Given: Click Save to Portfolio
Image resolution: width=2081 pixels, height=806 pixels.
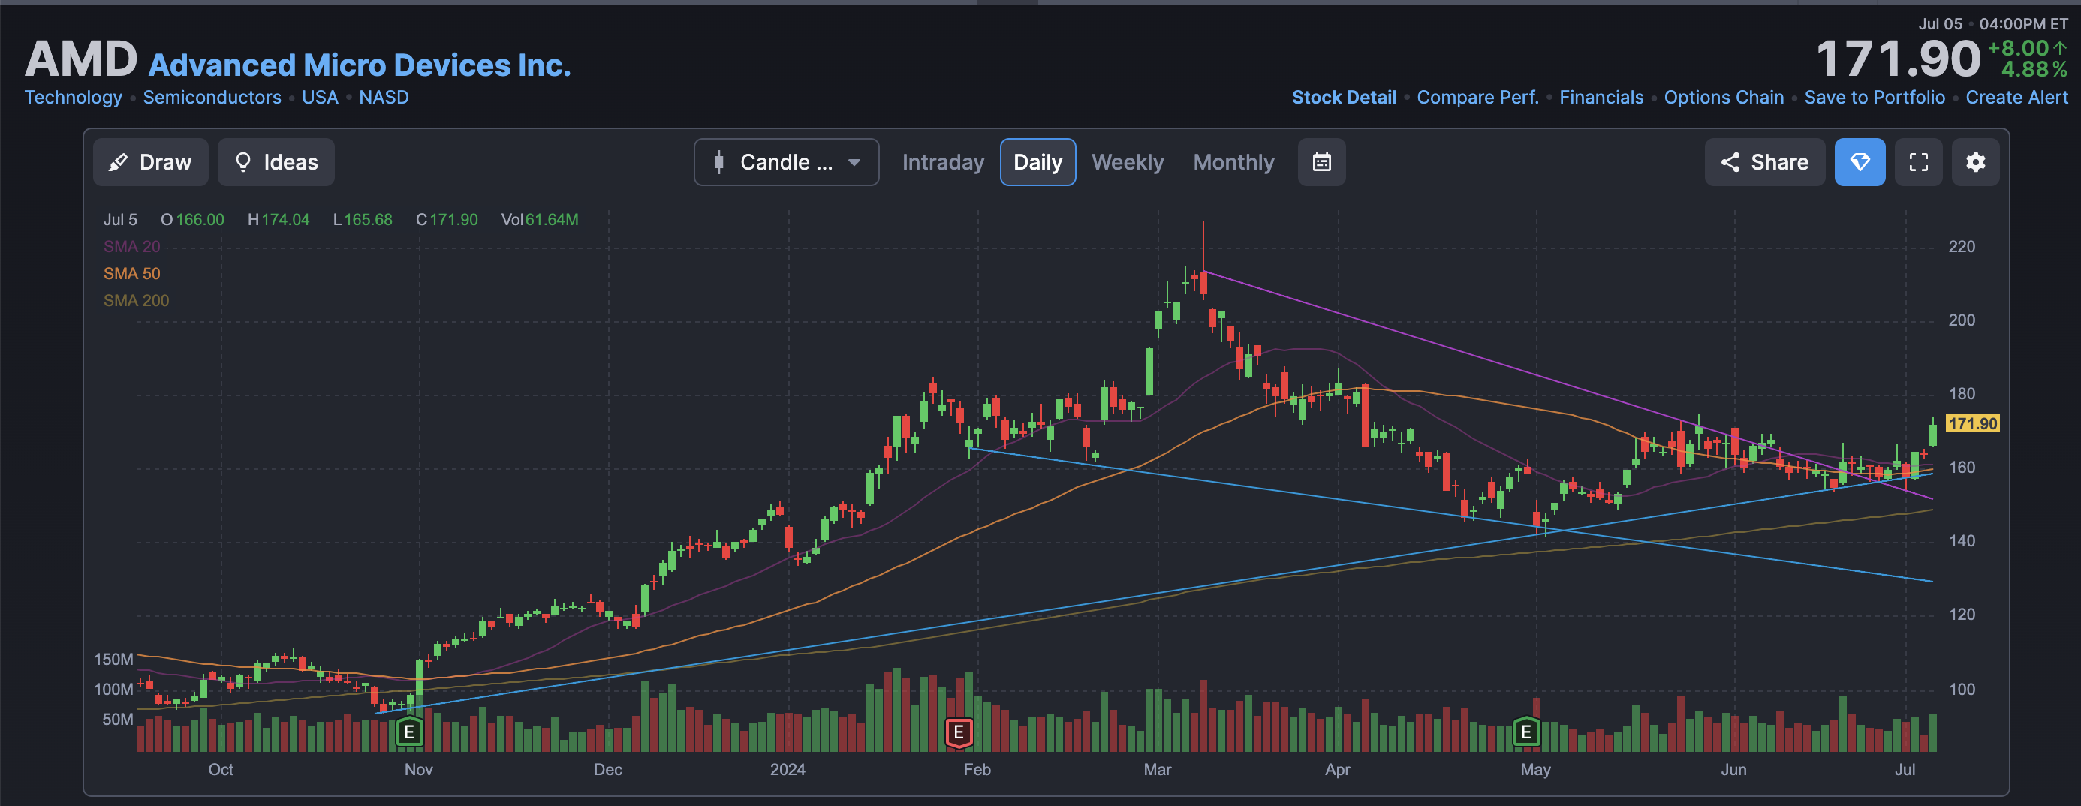Looking at the screenshot, I should (1875, 97).
